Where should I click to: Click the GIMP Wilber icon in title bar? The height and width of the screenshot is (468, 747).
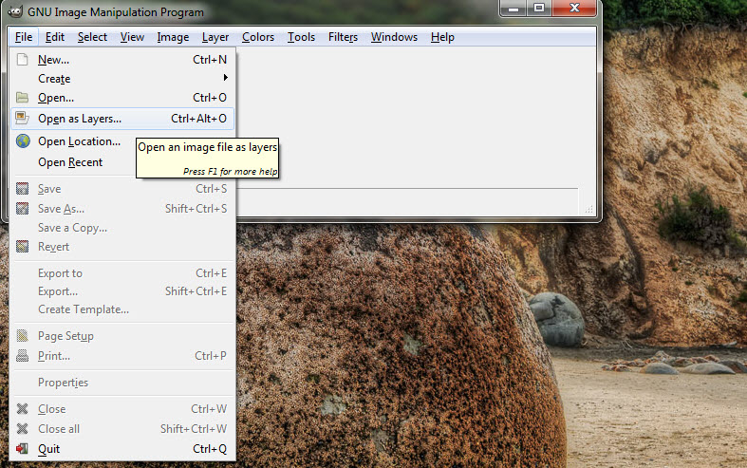[x=15, y=11]
